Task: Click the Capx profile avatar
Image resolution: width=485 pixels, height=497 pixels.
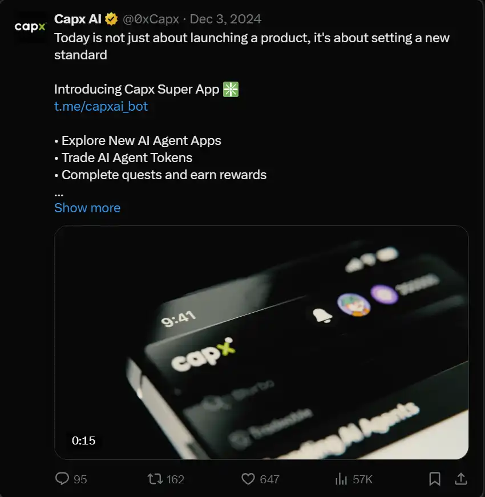Action: coord(30,27)
